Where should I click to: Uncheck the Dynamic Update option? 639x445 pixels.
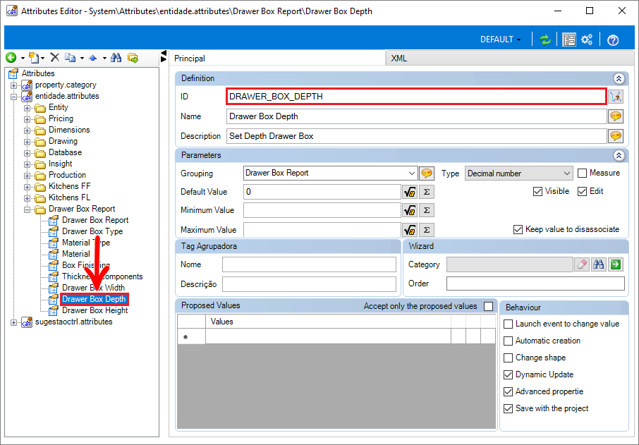[509, 374]
